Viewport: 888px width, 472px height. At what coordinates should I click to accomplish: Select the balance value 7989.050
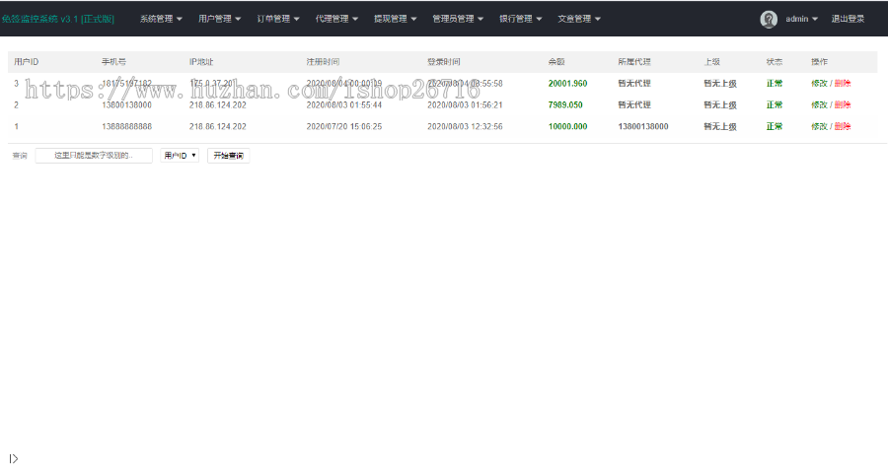coord(565,104)
